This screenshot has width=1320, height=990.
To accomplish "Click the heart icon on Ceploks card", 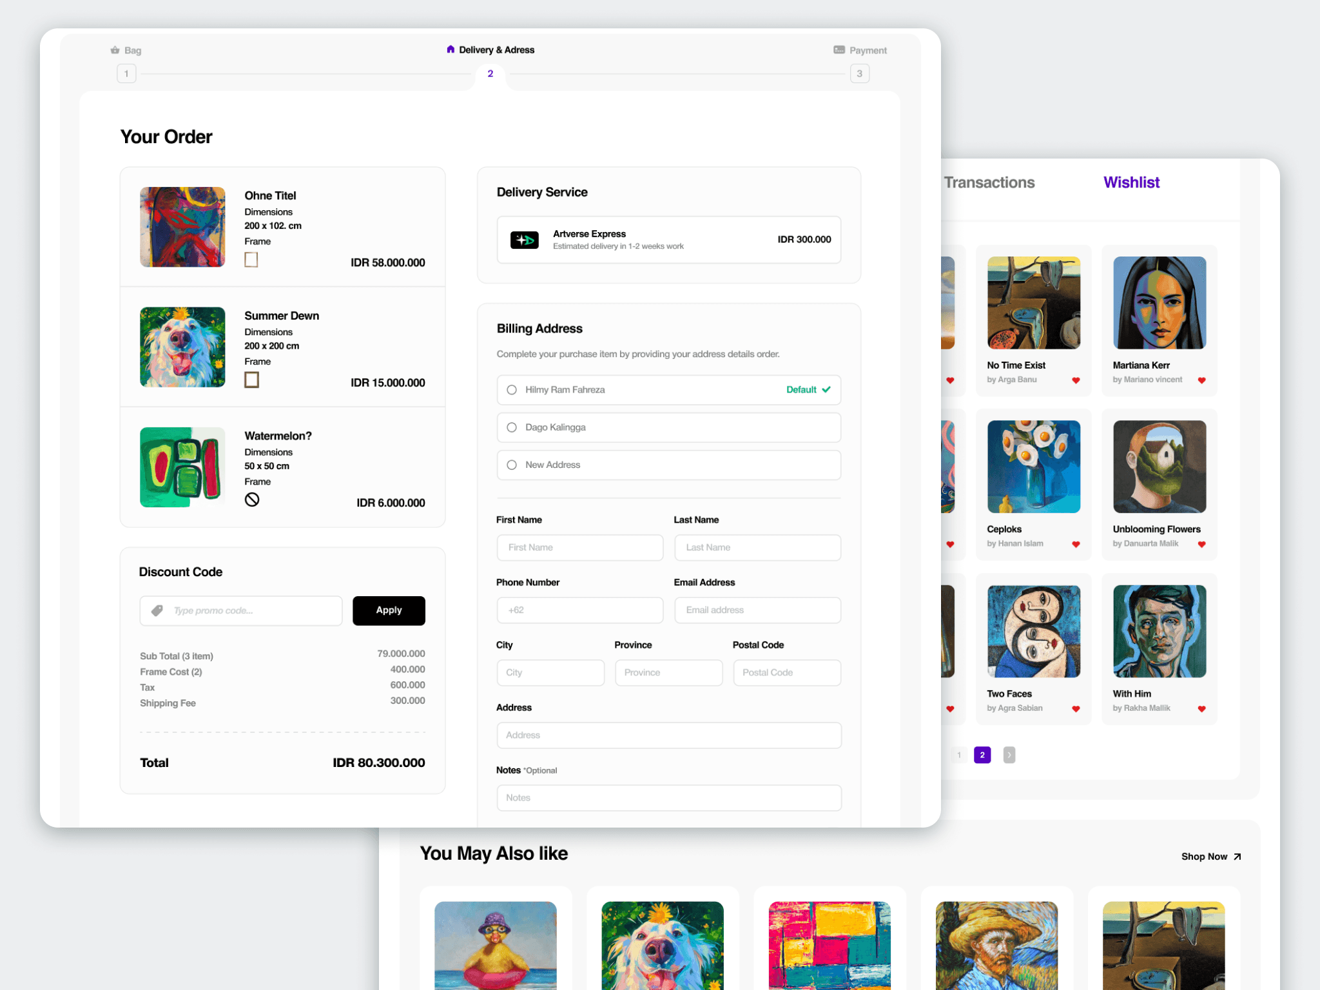I will click(1075, 545).
